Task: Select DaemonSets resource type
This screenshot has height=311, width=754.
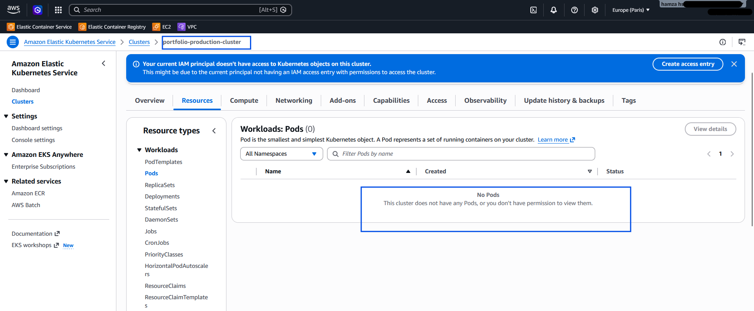Action: pyautogui.click(x=161, y=220)
